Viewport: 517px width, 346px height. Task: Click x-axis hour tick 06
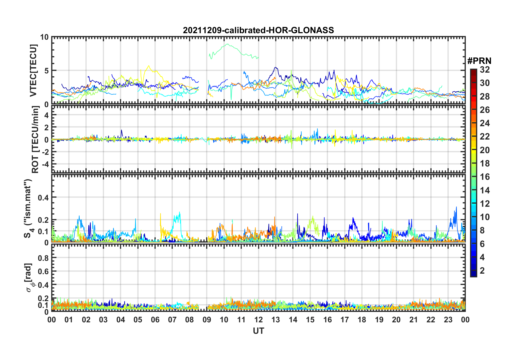pos(155,320)
